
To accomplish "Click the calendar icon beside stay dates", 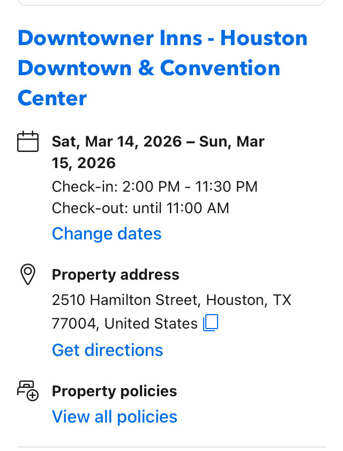I will [28, 142].
